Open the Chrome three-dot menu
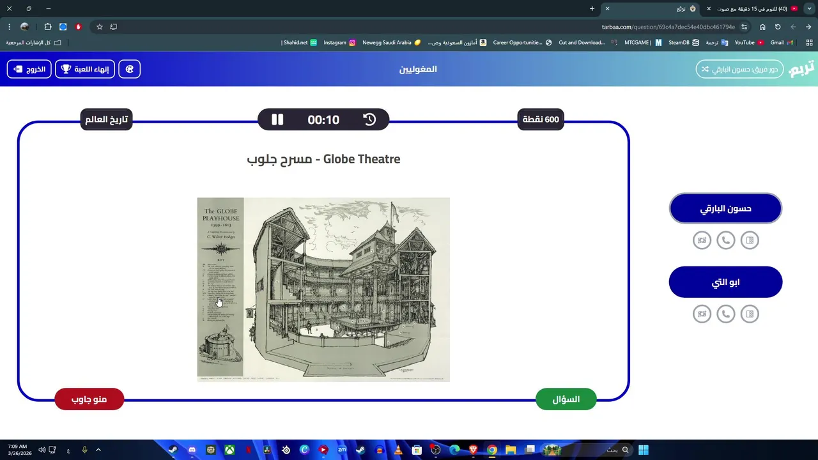 coord(9,27)
